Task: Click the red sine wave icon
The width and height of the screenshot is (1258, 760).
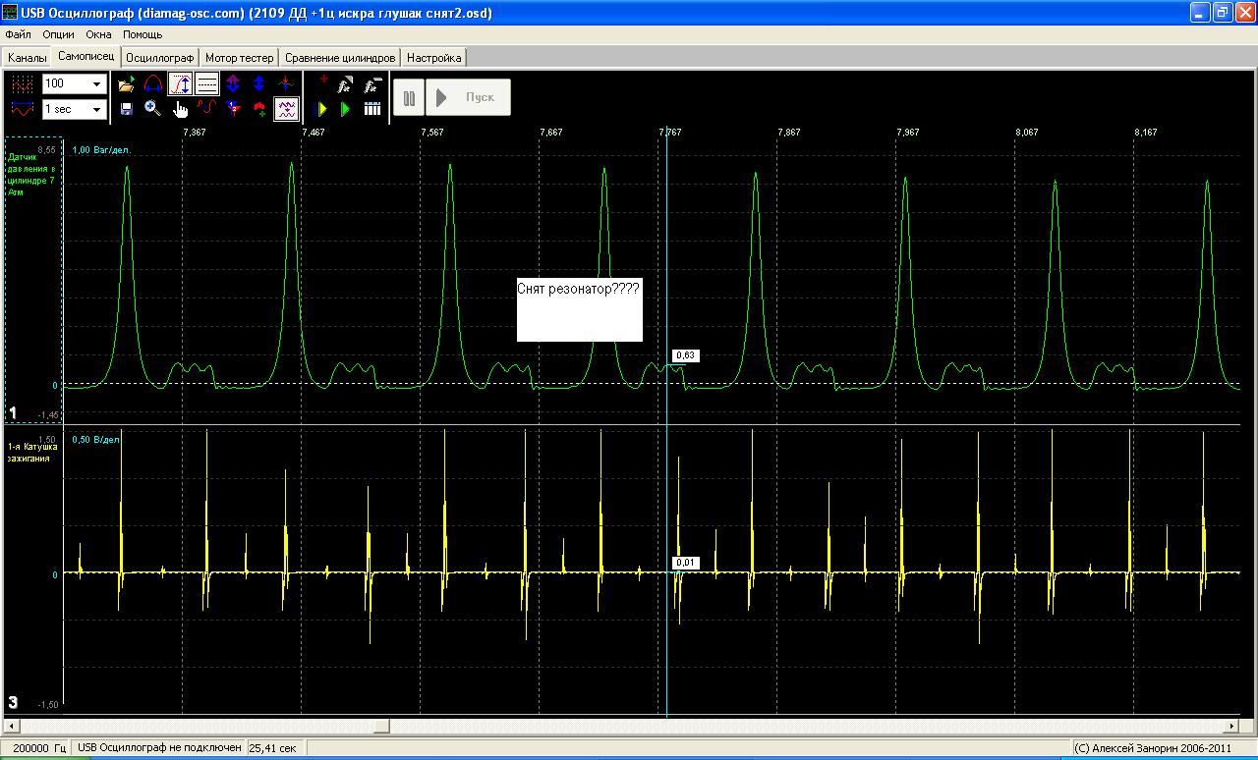Action: tap(206, 109)
